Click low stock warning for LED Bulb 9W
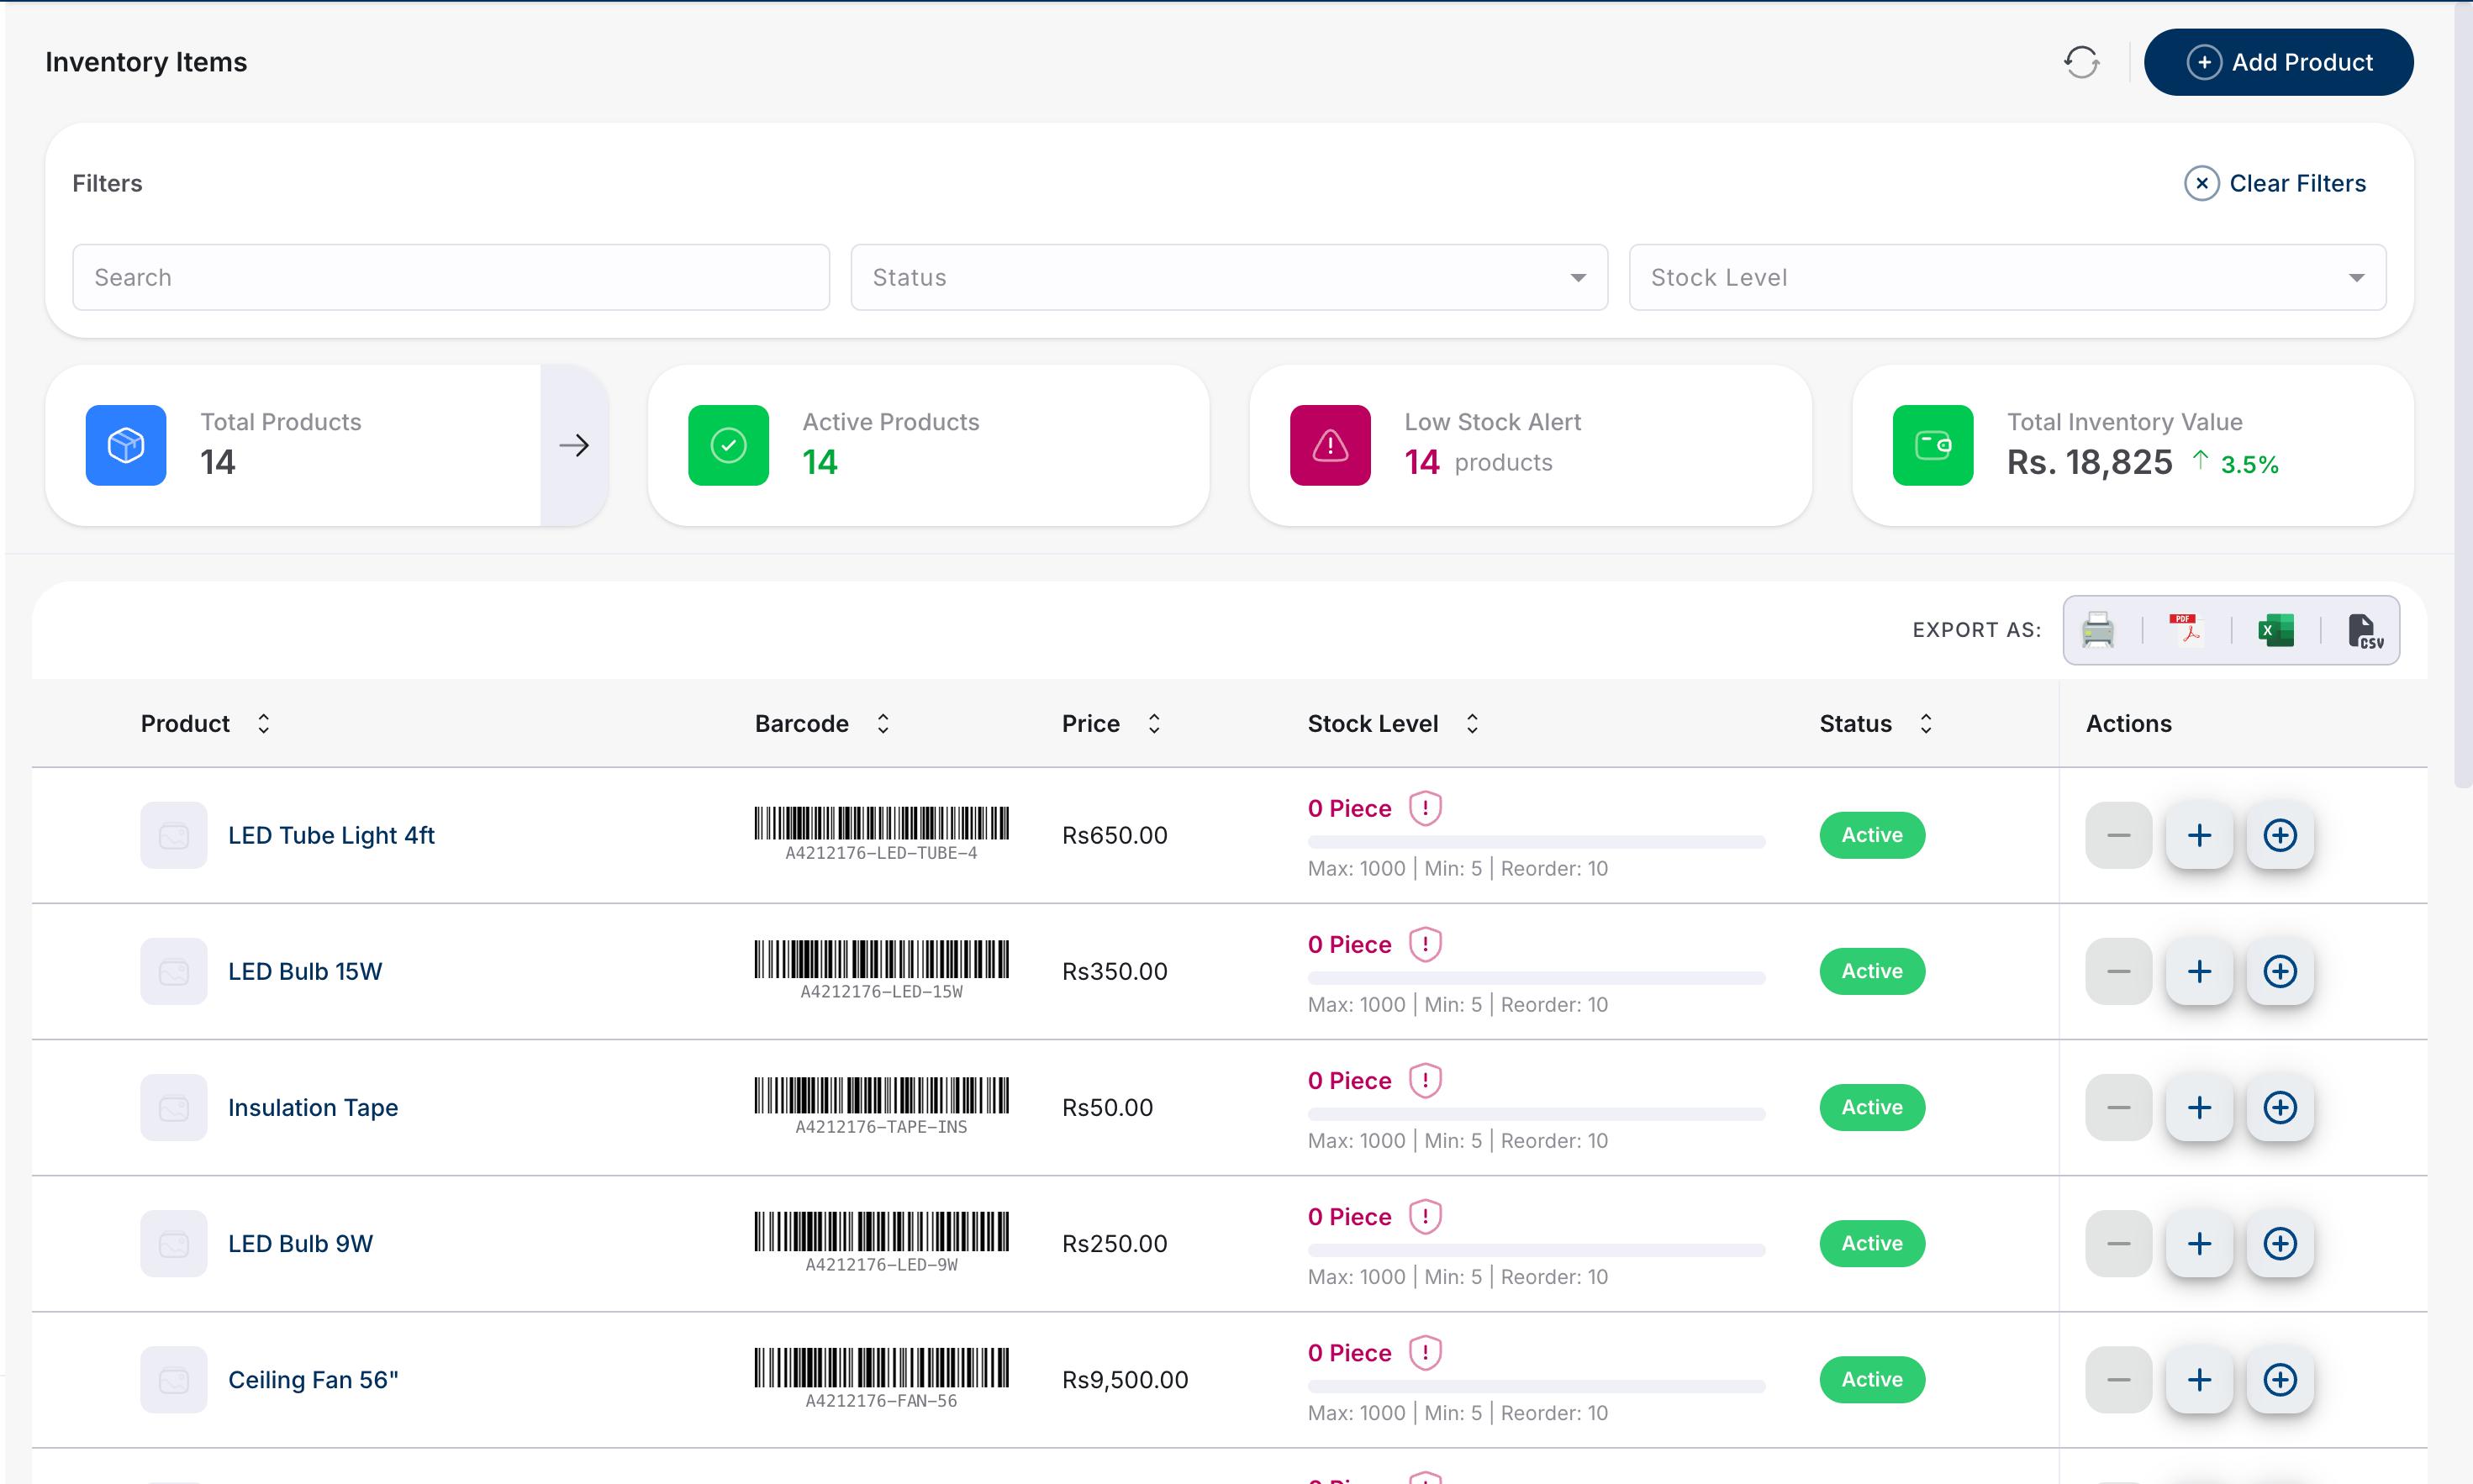 [1425, 1216]
